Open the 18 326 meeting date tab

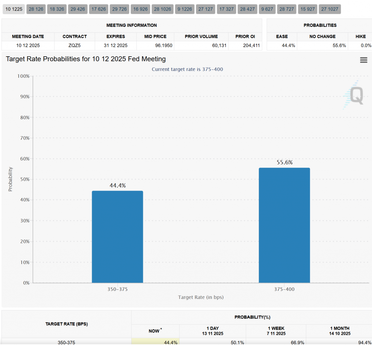[x=57, y=9]
